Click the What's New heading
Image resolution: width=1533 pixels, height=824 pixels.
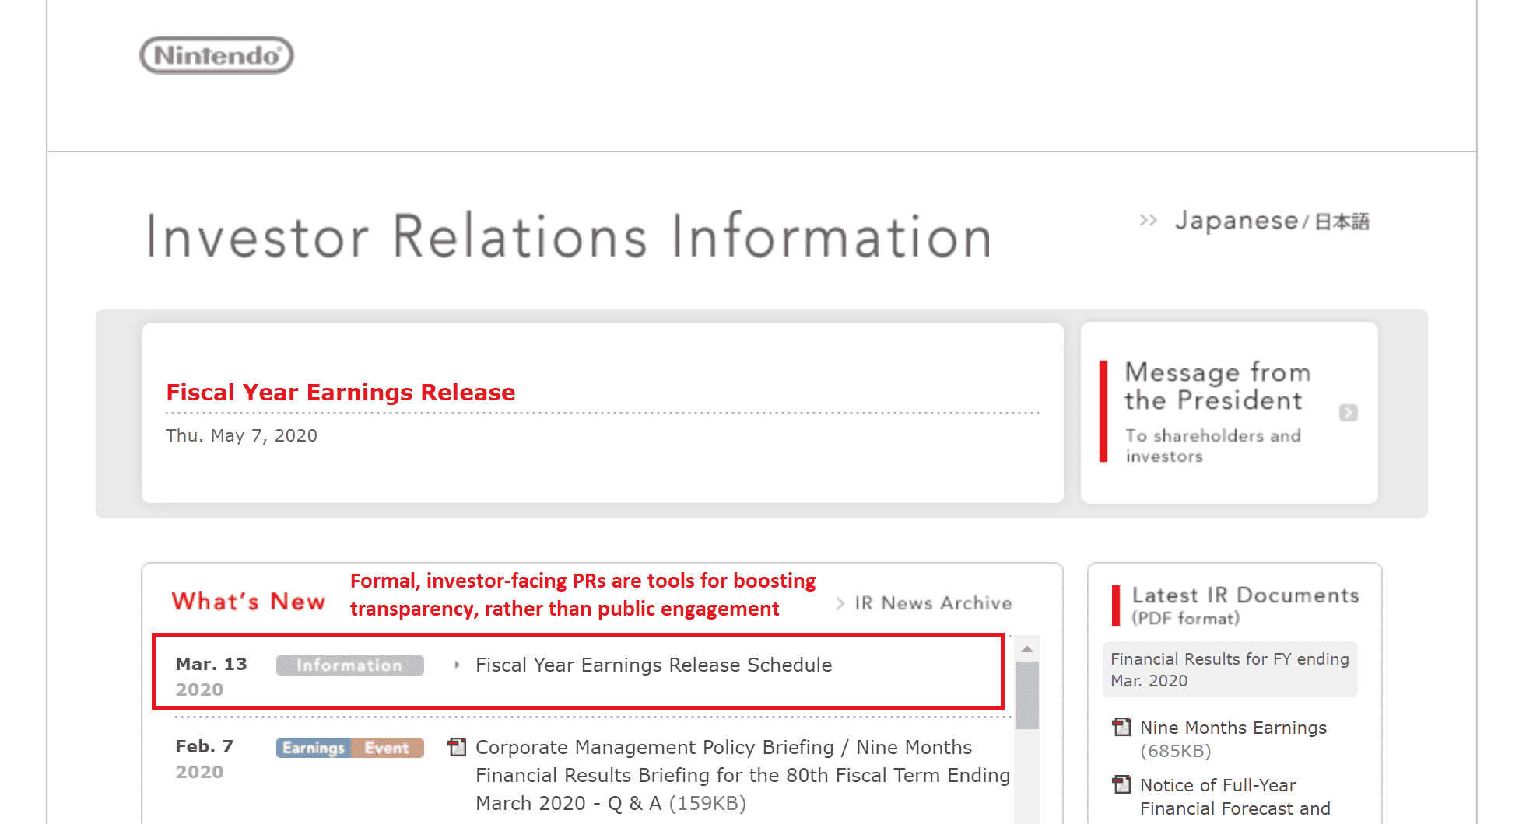[248, 602]
